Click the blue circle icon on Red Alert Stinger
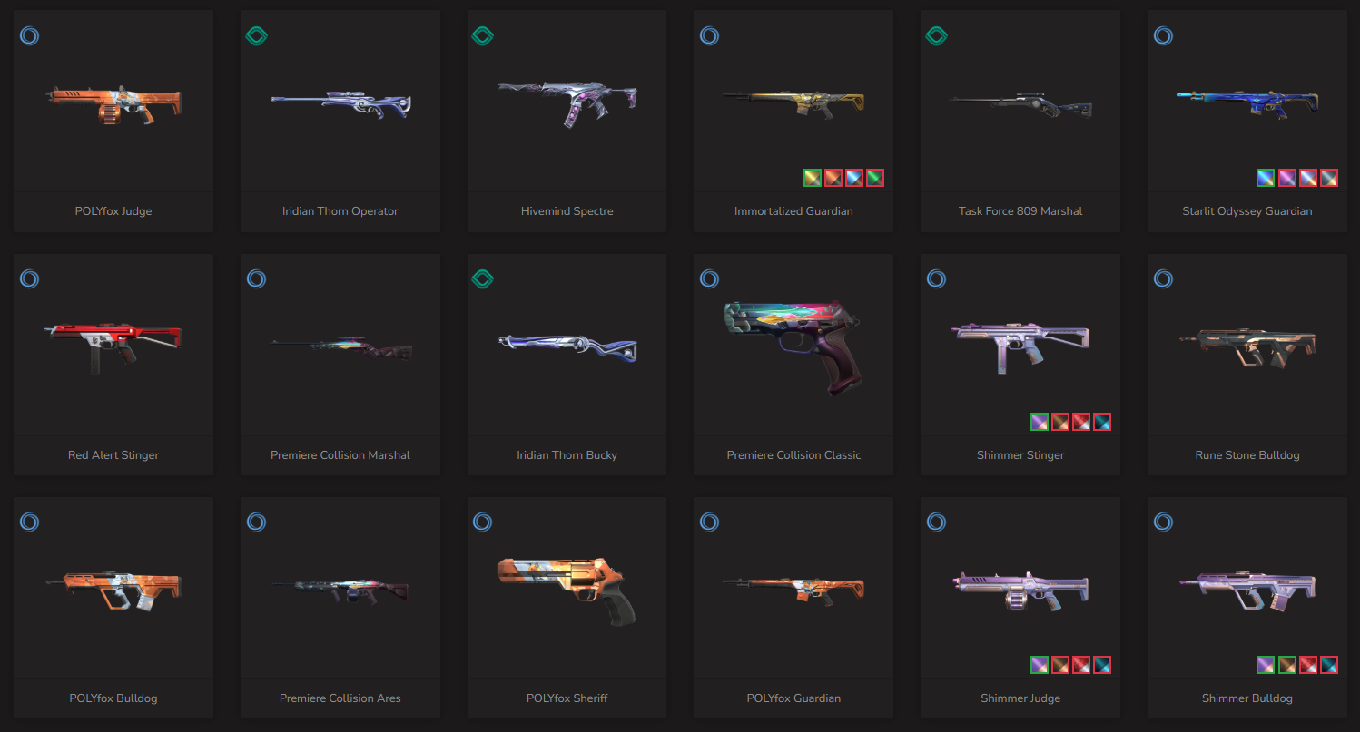This screenshot has width=1360, height=732. 30,278
